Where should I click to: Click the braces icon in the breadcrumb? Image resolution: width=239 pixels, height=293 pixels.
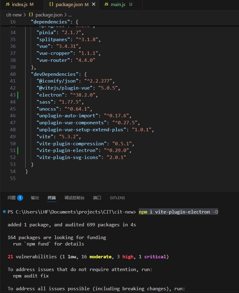(x=31, y=15)
